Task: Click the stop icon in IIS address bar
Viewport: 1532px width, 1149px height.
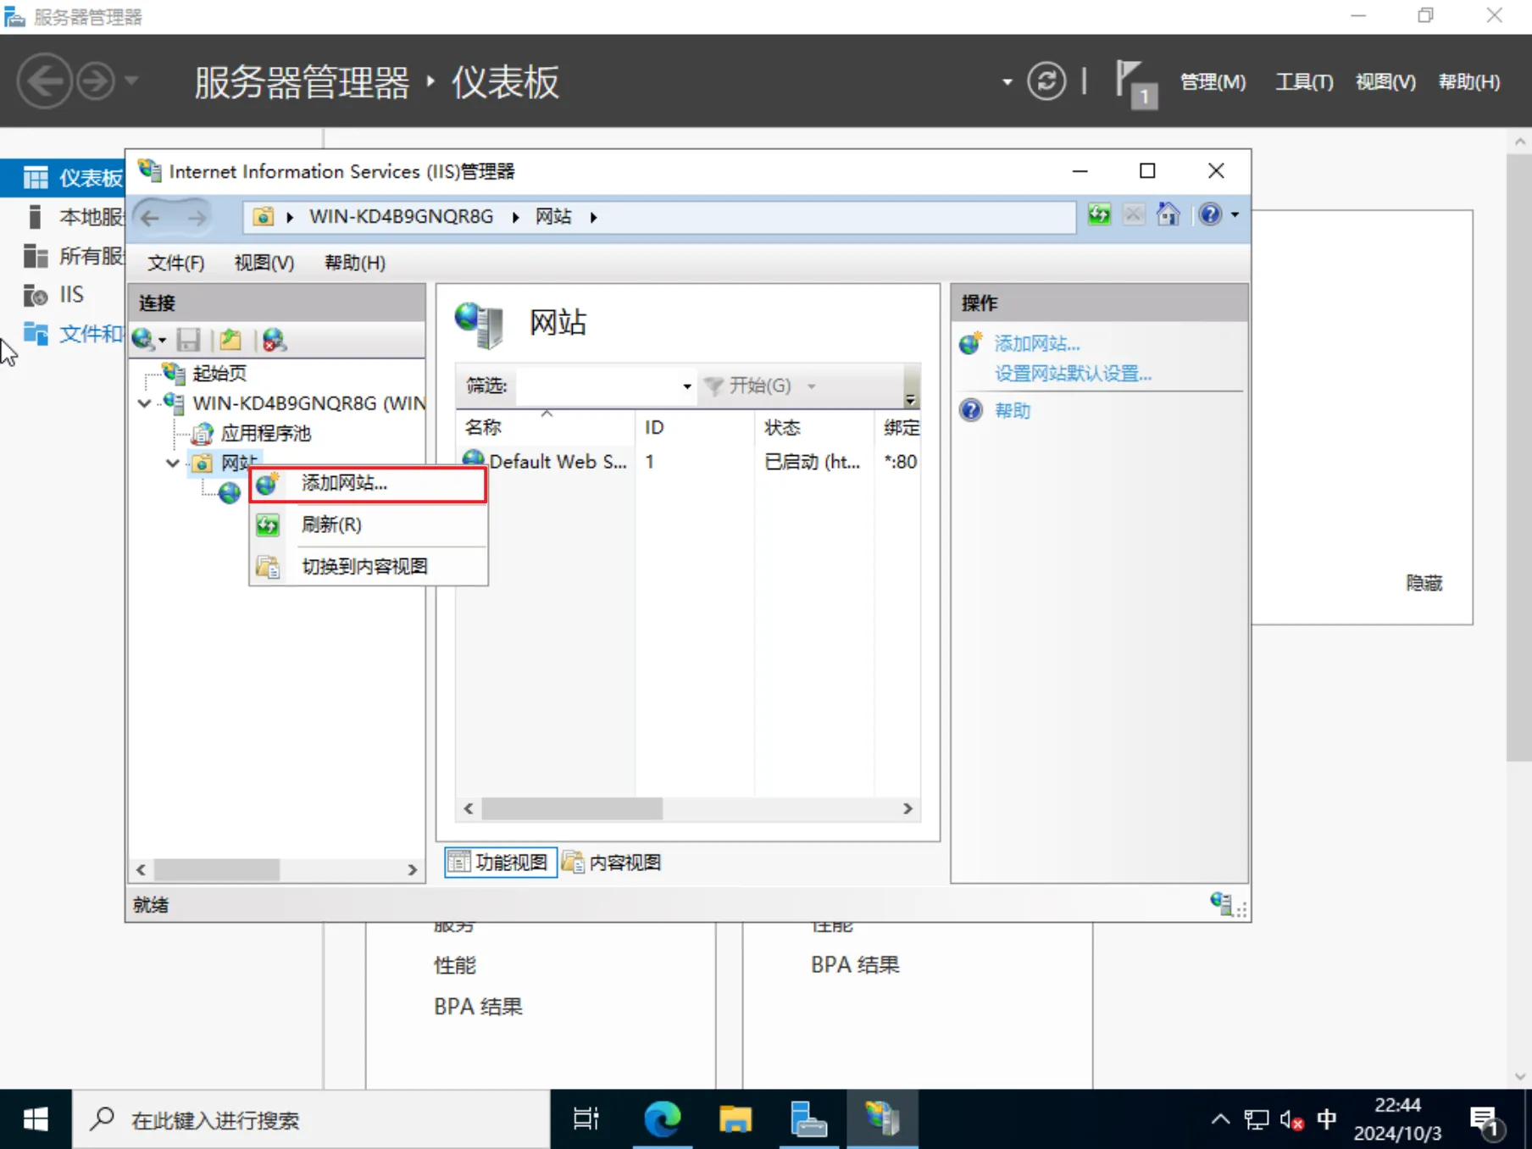Action: coord(1133,215)
